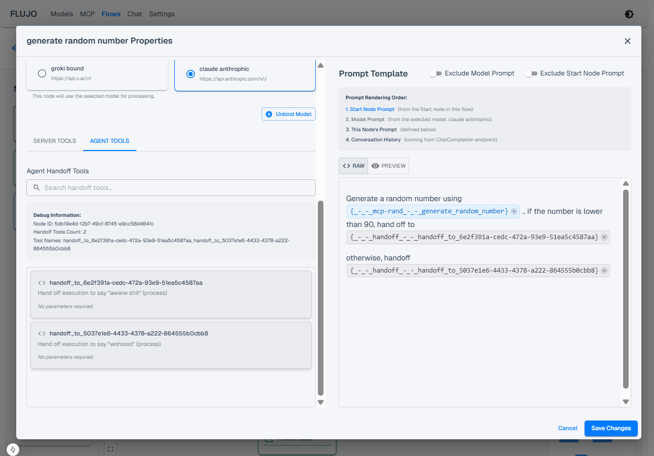
Task: Select claude anthropic model radio button
Action: tap(190, 74)
